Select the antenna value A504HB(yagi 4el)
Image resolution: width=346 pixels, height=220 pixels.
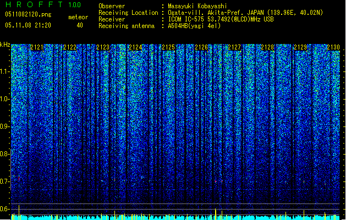194,26
